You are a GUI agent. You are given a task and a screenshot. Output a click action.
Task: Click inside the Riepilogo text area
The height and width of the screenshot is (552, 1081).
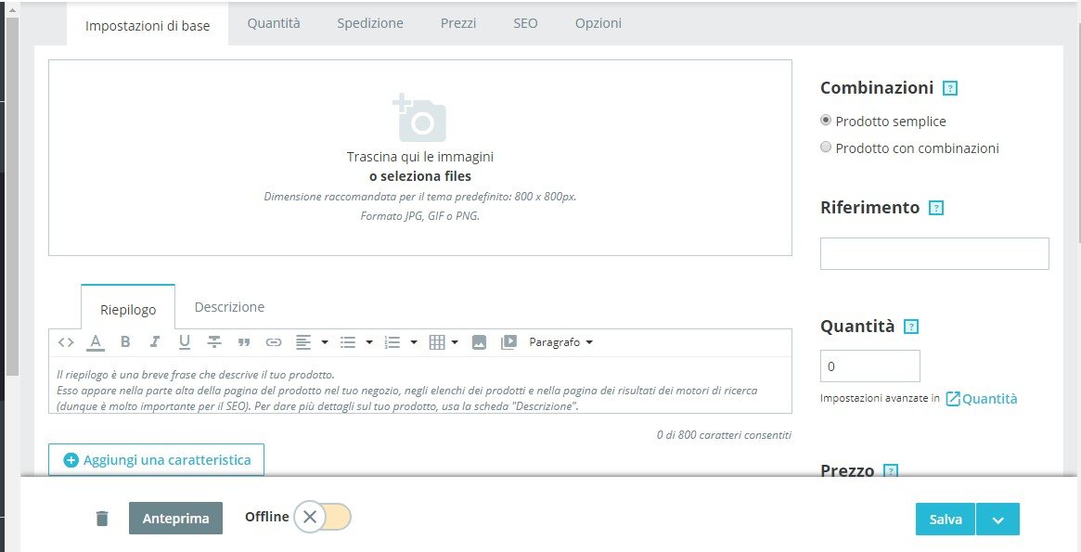pyautogui.click(x=419, y=384)
